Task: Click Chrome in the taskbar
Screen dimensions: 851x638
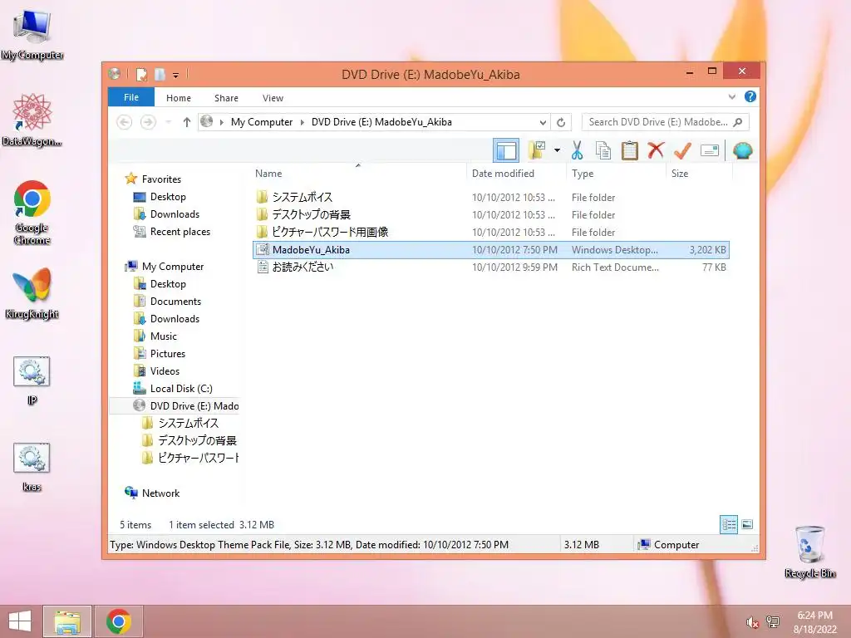Action: coord(119,621)
